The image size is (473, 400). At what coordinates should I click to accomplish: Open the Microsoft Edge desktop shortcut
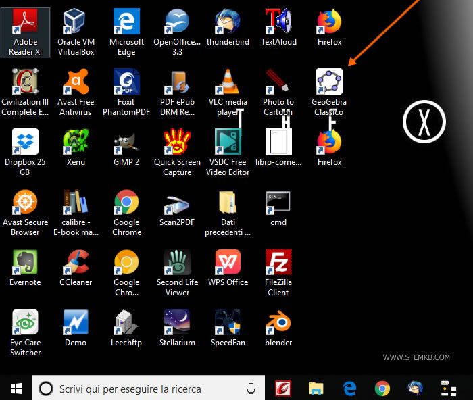[126, 32]
